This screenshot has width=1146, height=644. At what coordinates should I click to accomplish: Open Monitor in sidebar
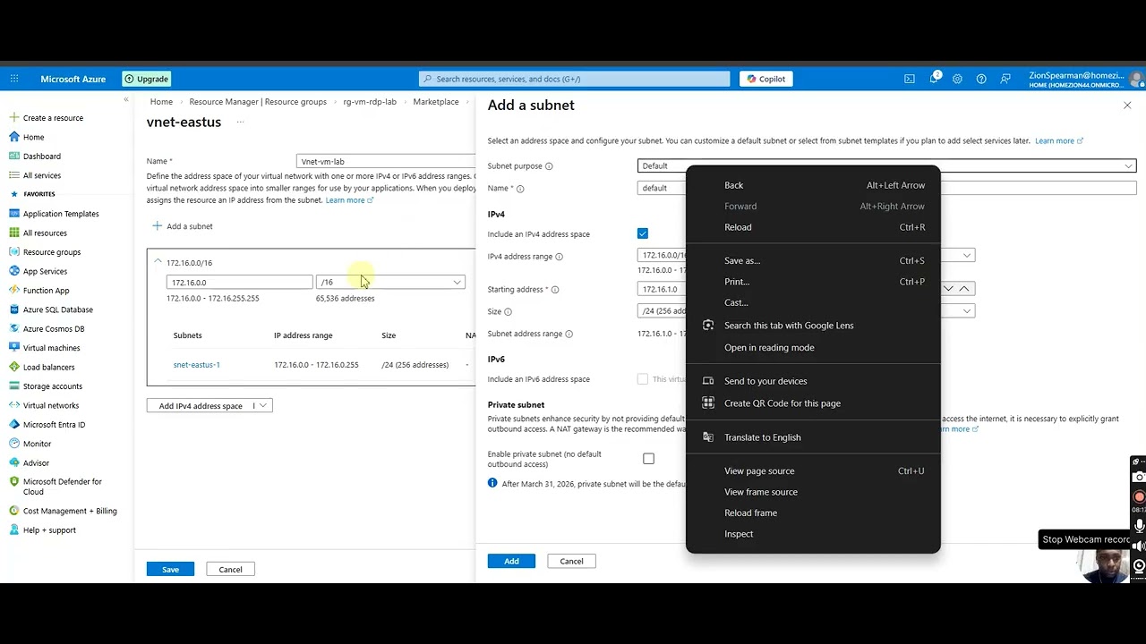37,444
